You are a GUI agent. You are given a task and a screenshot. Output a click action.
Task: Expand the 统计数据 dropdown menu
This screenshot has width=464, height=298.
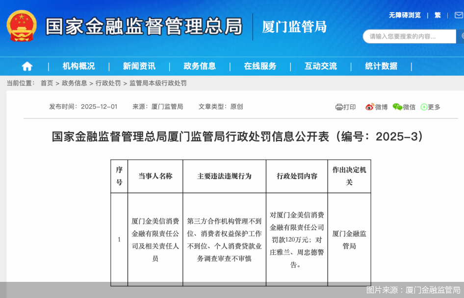(381, 66)
